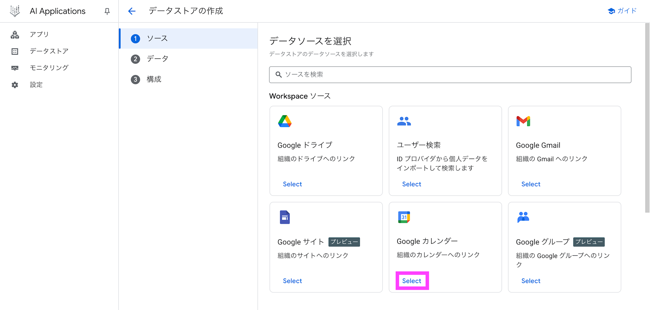Select Google カレンダー as the source
This screenshot has height=310, width=650.
click(x=411, y=281)
